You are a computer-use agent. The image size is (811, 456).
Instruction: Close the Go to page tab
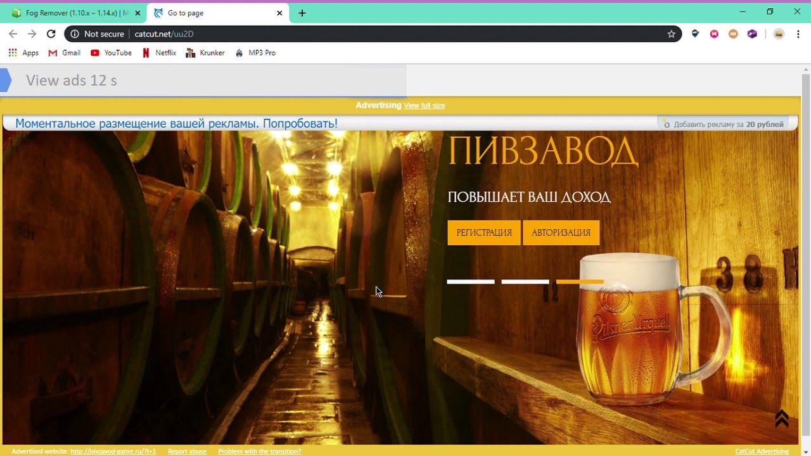(x=279, y=13)
